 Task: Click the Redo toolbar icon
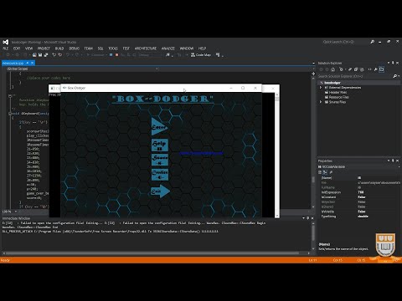tap(60, 55)
